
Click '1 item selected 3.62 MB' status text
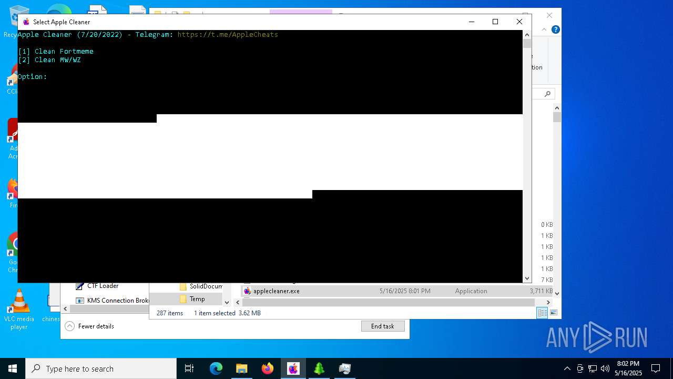(x=227, y=313)
